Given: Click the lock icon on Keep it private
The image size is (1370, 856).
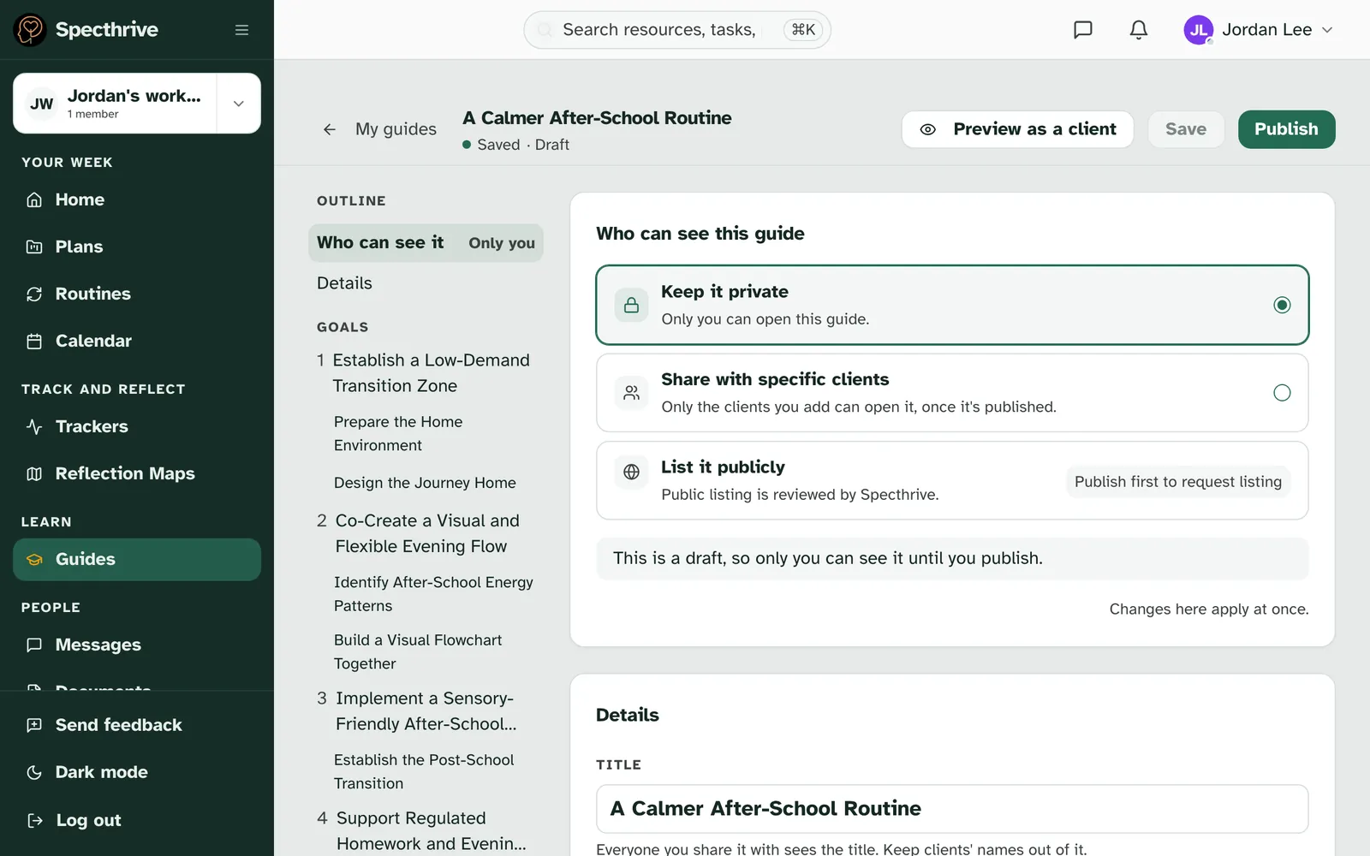Looking at the screenshot, I should pyautogui.click(x=631, y=305).
